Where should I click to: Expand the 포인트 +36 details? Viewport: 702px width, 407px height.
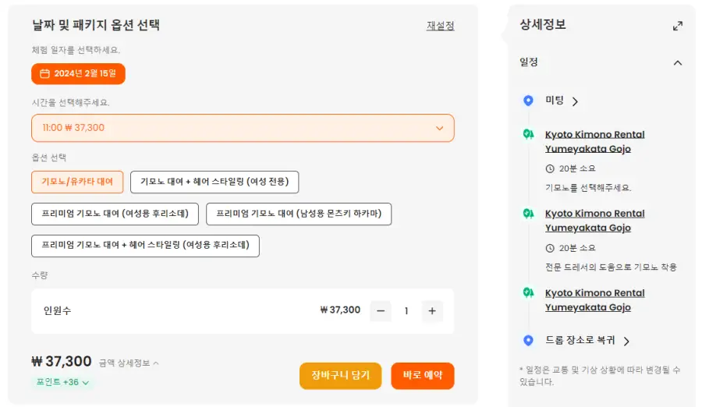coord(62,382)
